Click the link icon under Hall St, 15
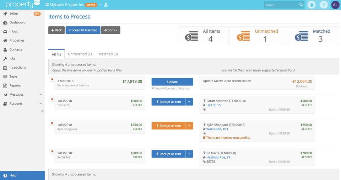This screenshot has width=341, height=180. pyautogui.click(x=204, y=110)
